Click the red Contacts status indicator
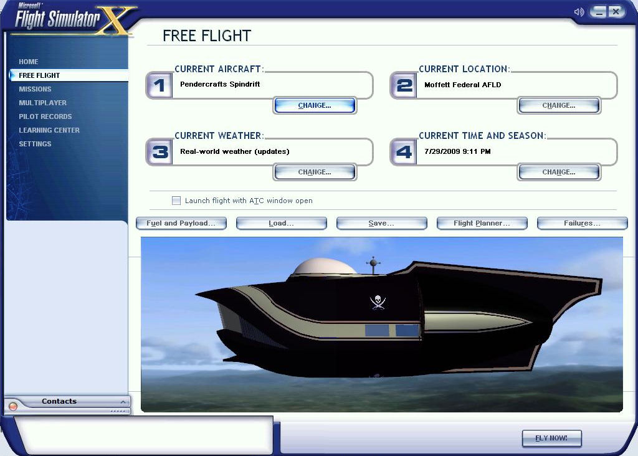 pos(12,406)
